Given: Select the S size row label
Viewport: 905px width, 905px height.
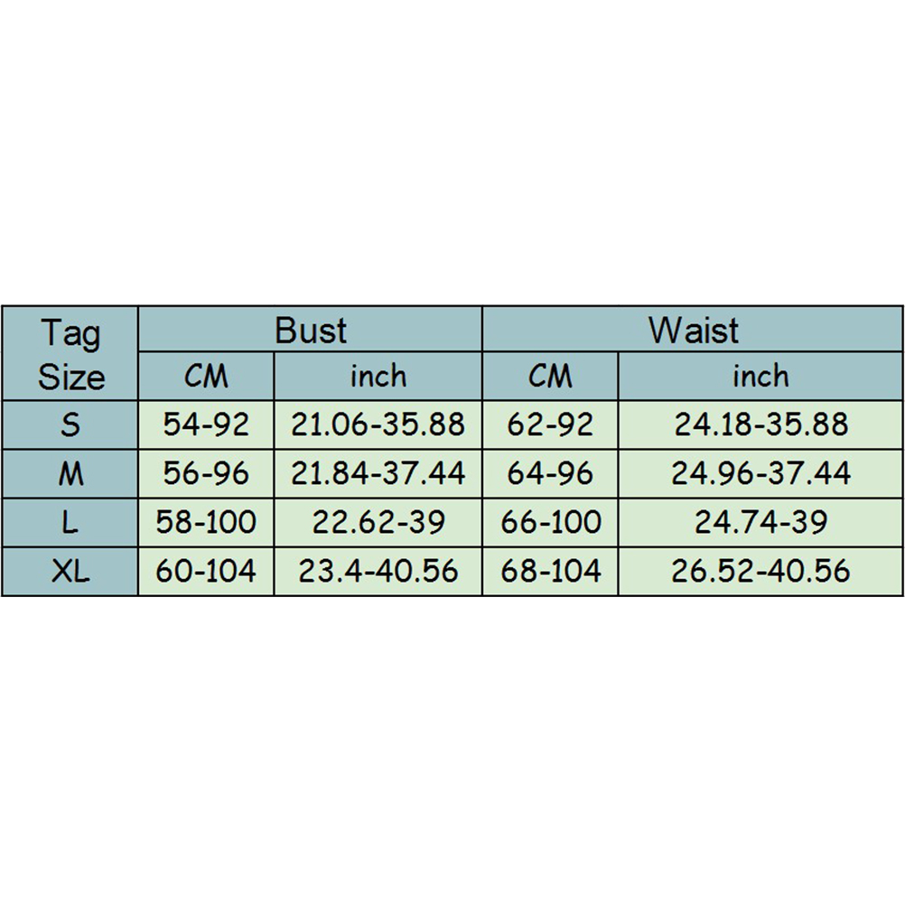Looking at the screenshot, I should click(x=70, y=425).
